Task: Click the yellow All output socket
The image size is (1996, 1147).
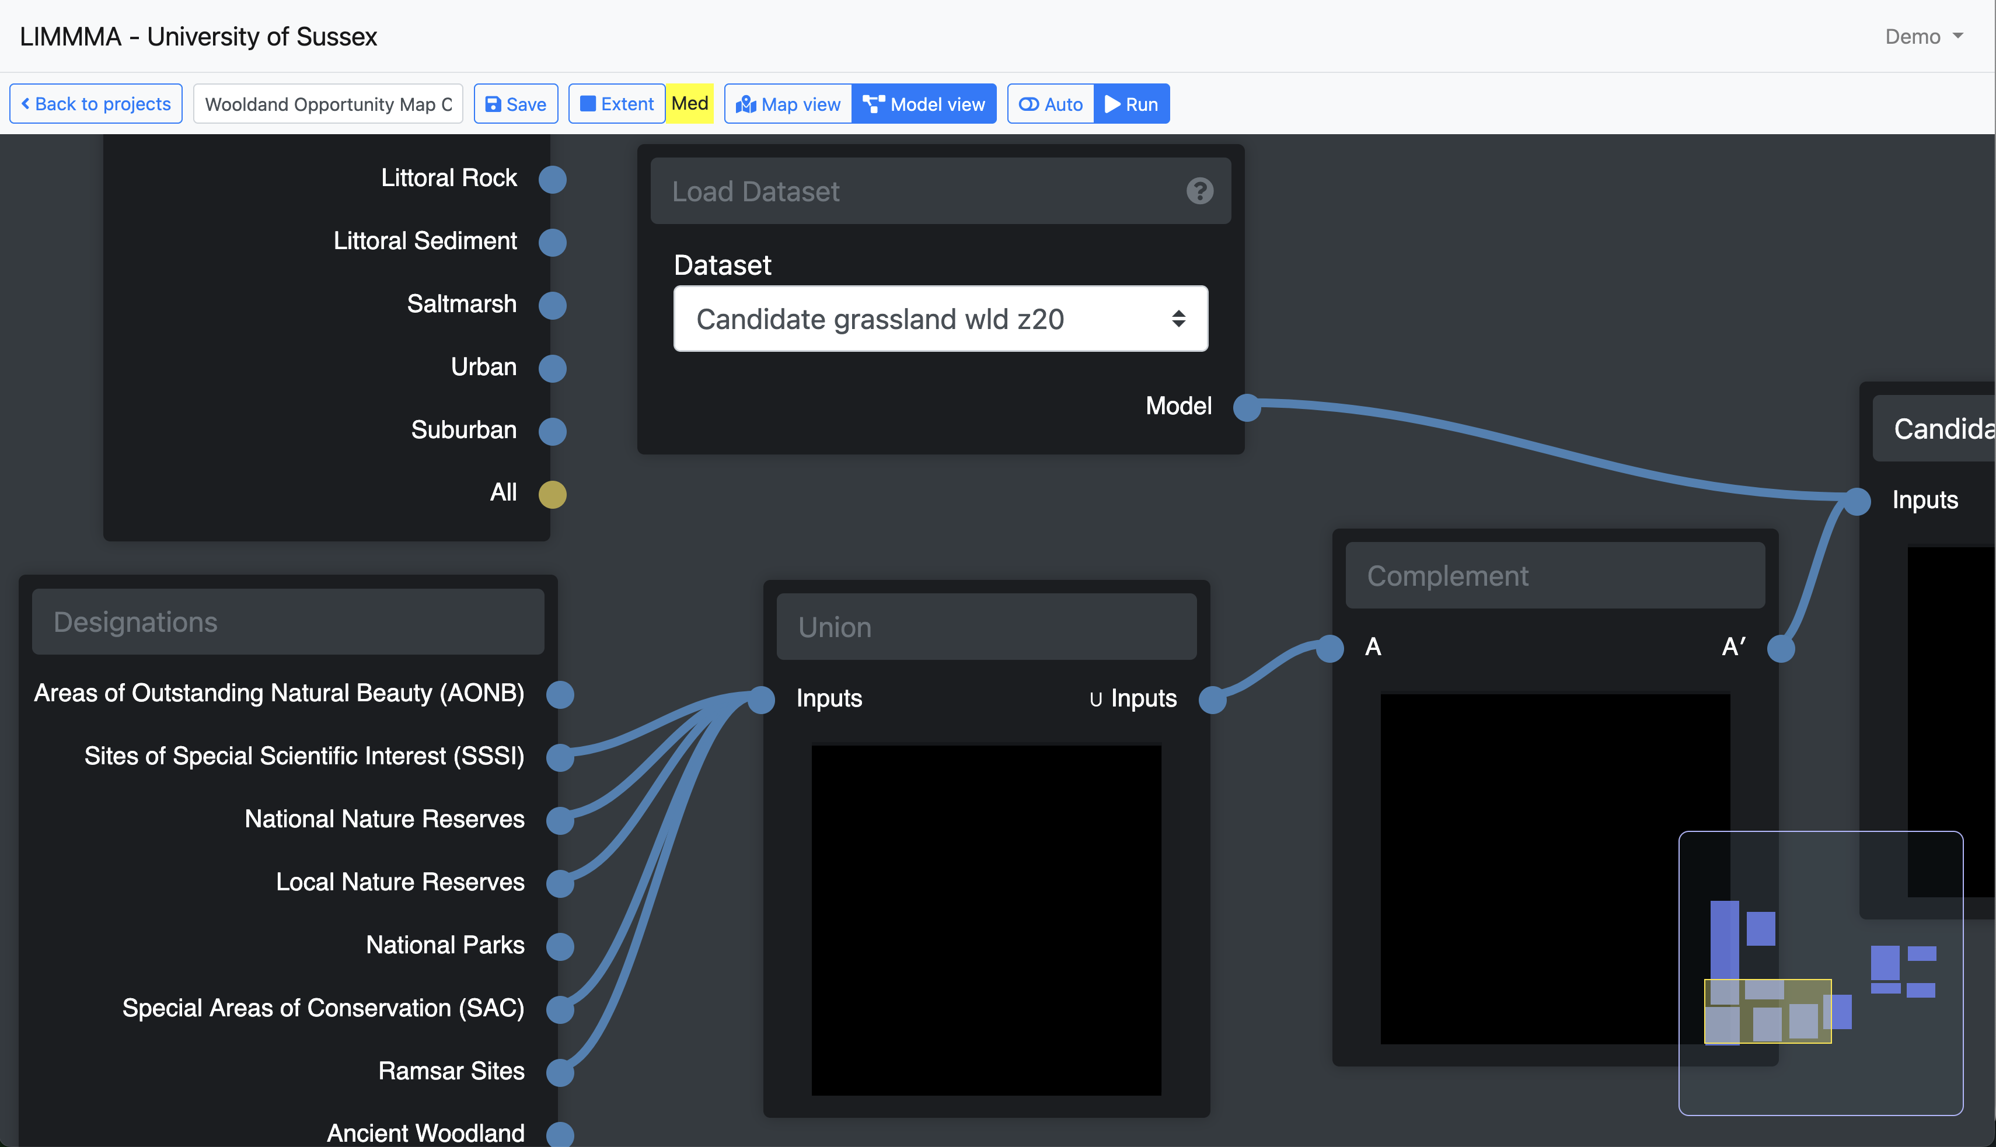Action: click(552, 494)
